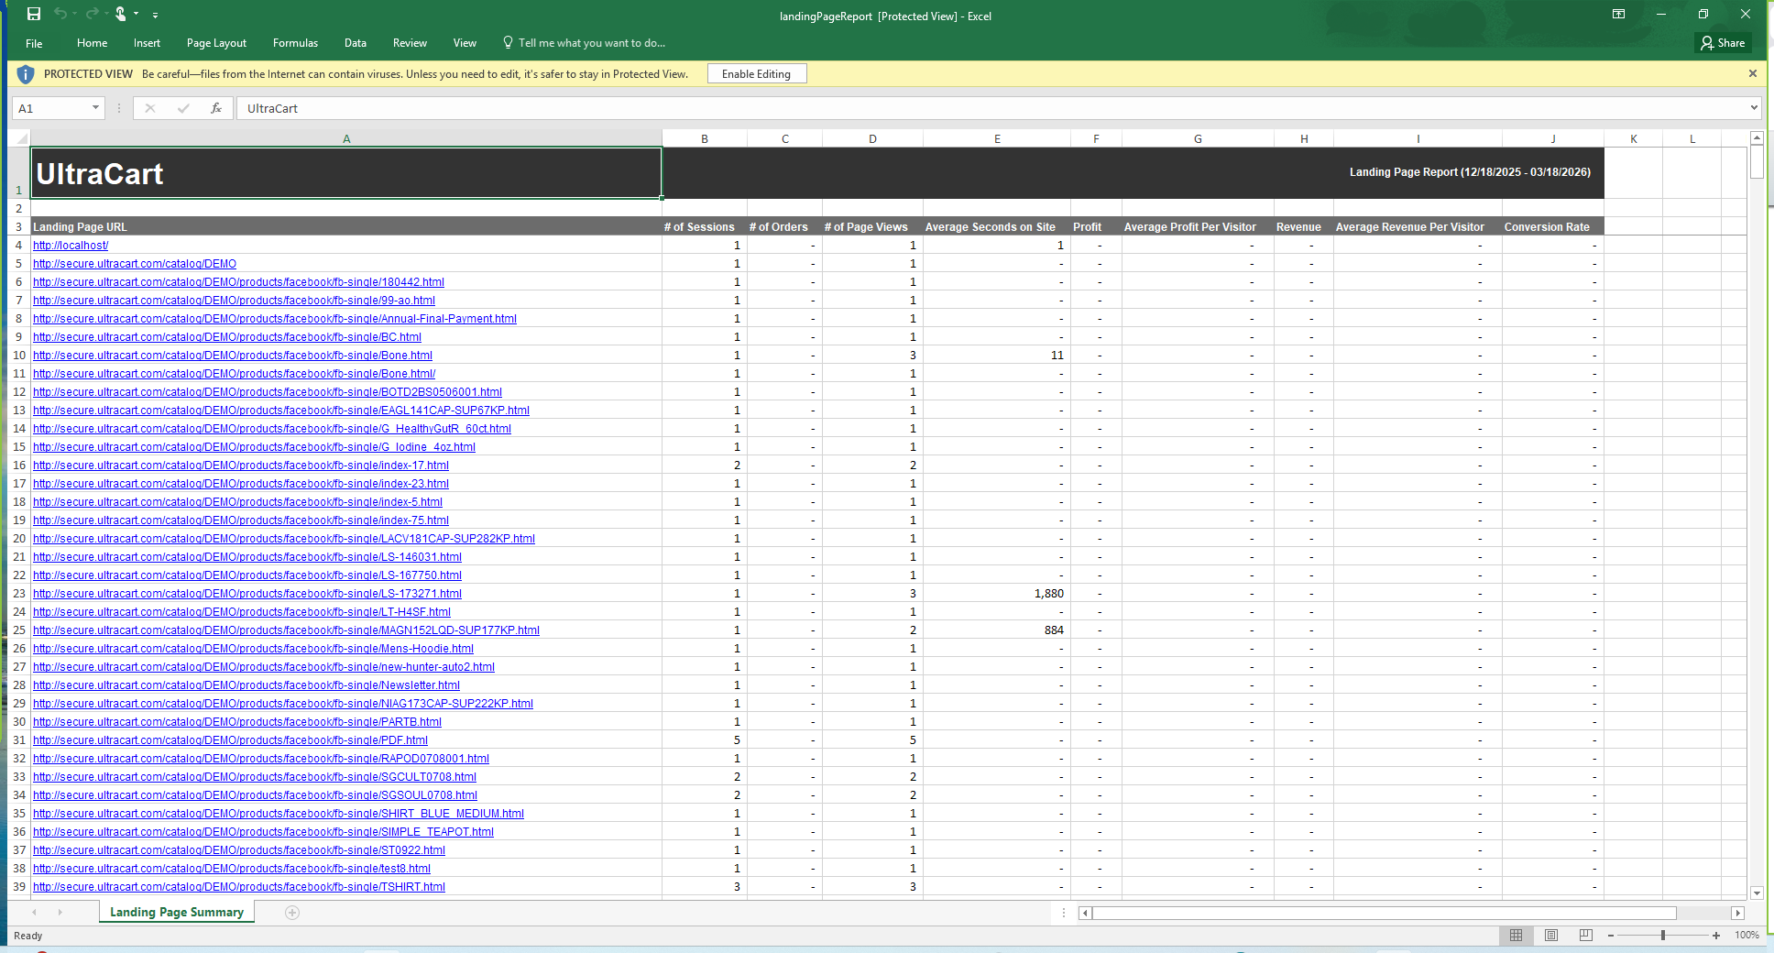
Task: Expand the formula bar with the chevron
Action: (1754, 107)
